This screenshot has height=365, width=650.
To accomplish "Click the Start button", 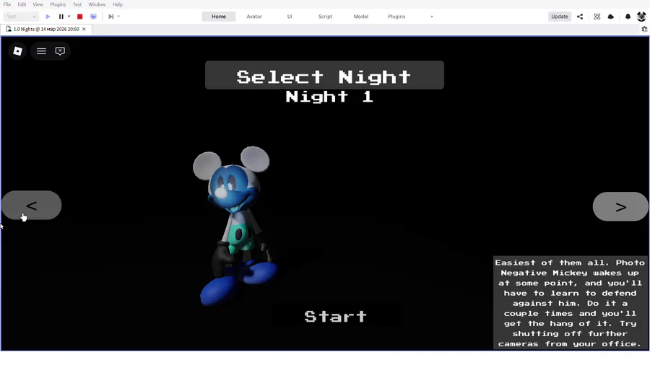I will [336, 316].
